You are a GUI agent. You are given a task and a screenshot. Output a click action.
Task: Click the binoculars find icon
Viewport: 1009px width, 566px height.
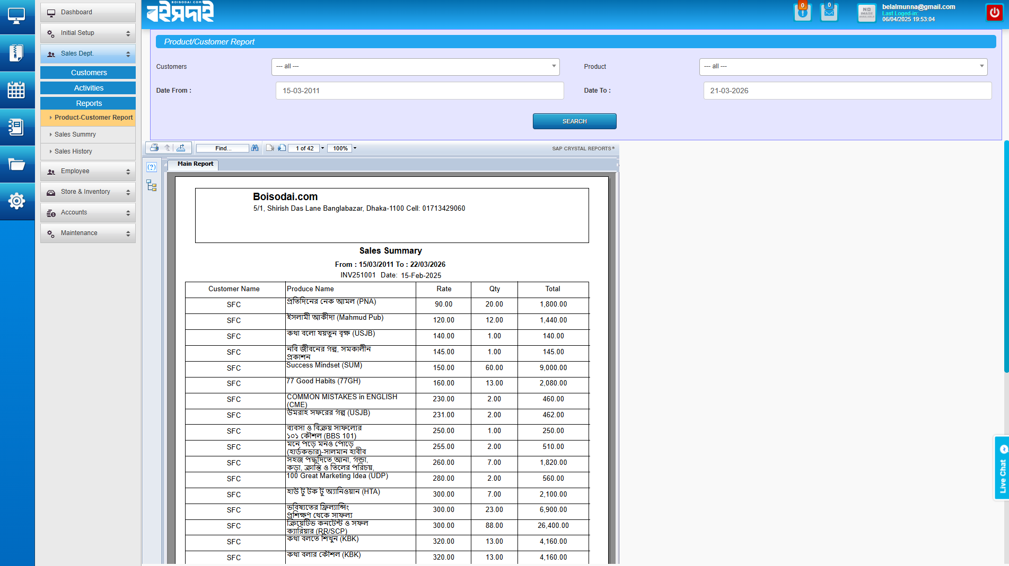(255, 148)
